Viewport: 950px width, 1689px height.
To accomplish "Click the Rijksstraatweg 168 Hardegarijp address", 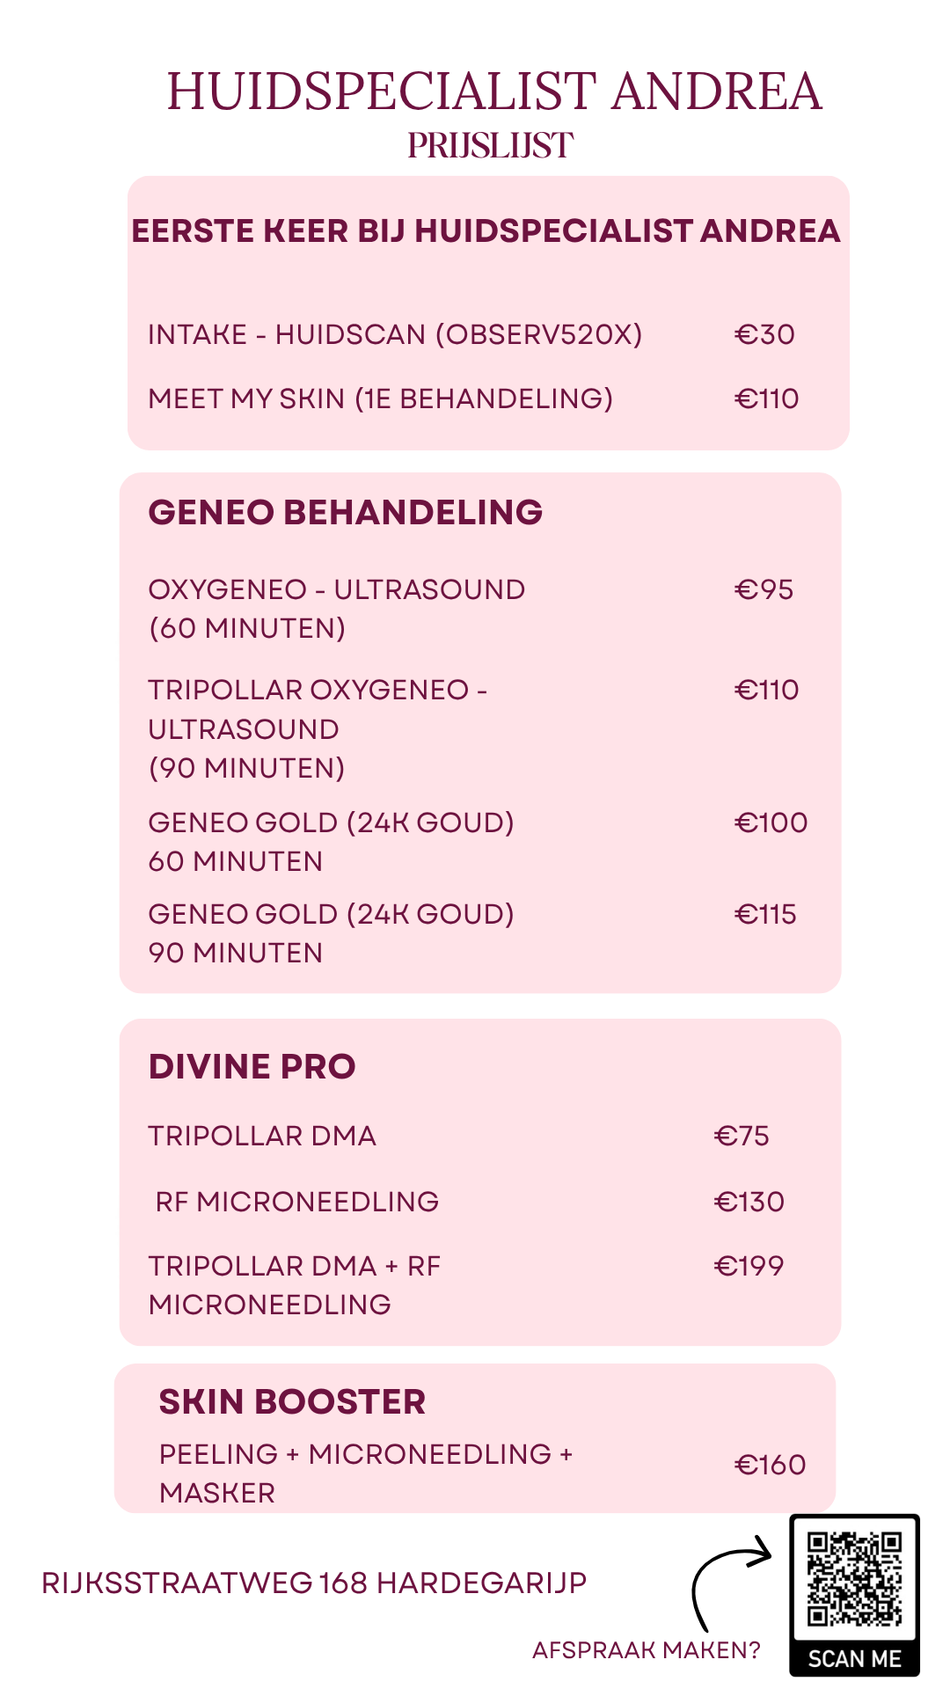I will pos(314,1583).
